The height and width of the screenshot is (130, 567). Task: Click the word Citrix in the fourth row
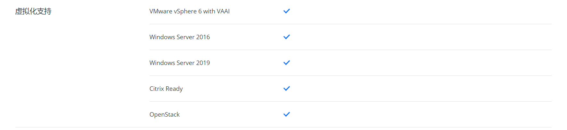157,89
